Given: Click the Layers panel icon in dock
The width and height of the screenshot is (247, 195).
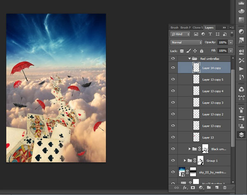Looking at the screenshot, I should pyautogui.click(x=241, y=135).
